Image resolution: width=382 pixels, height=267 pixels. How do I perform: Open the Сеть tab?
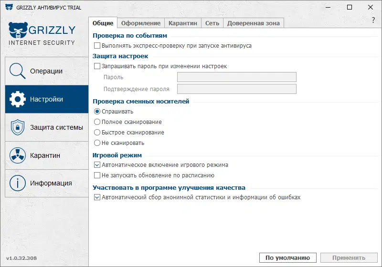pos(212,23)
